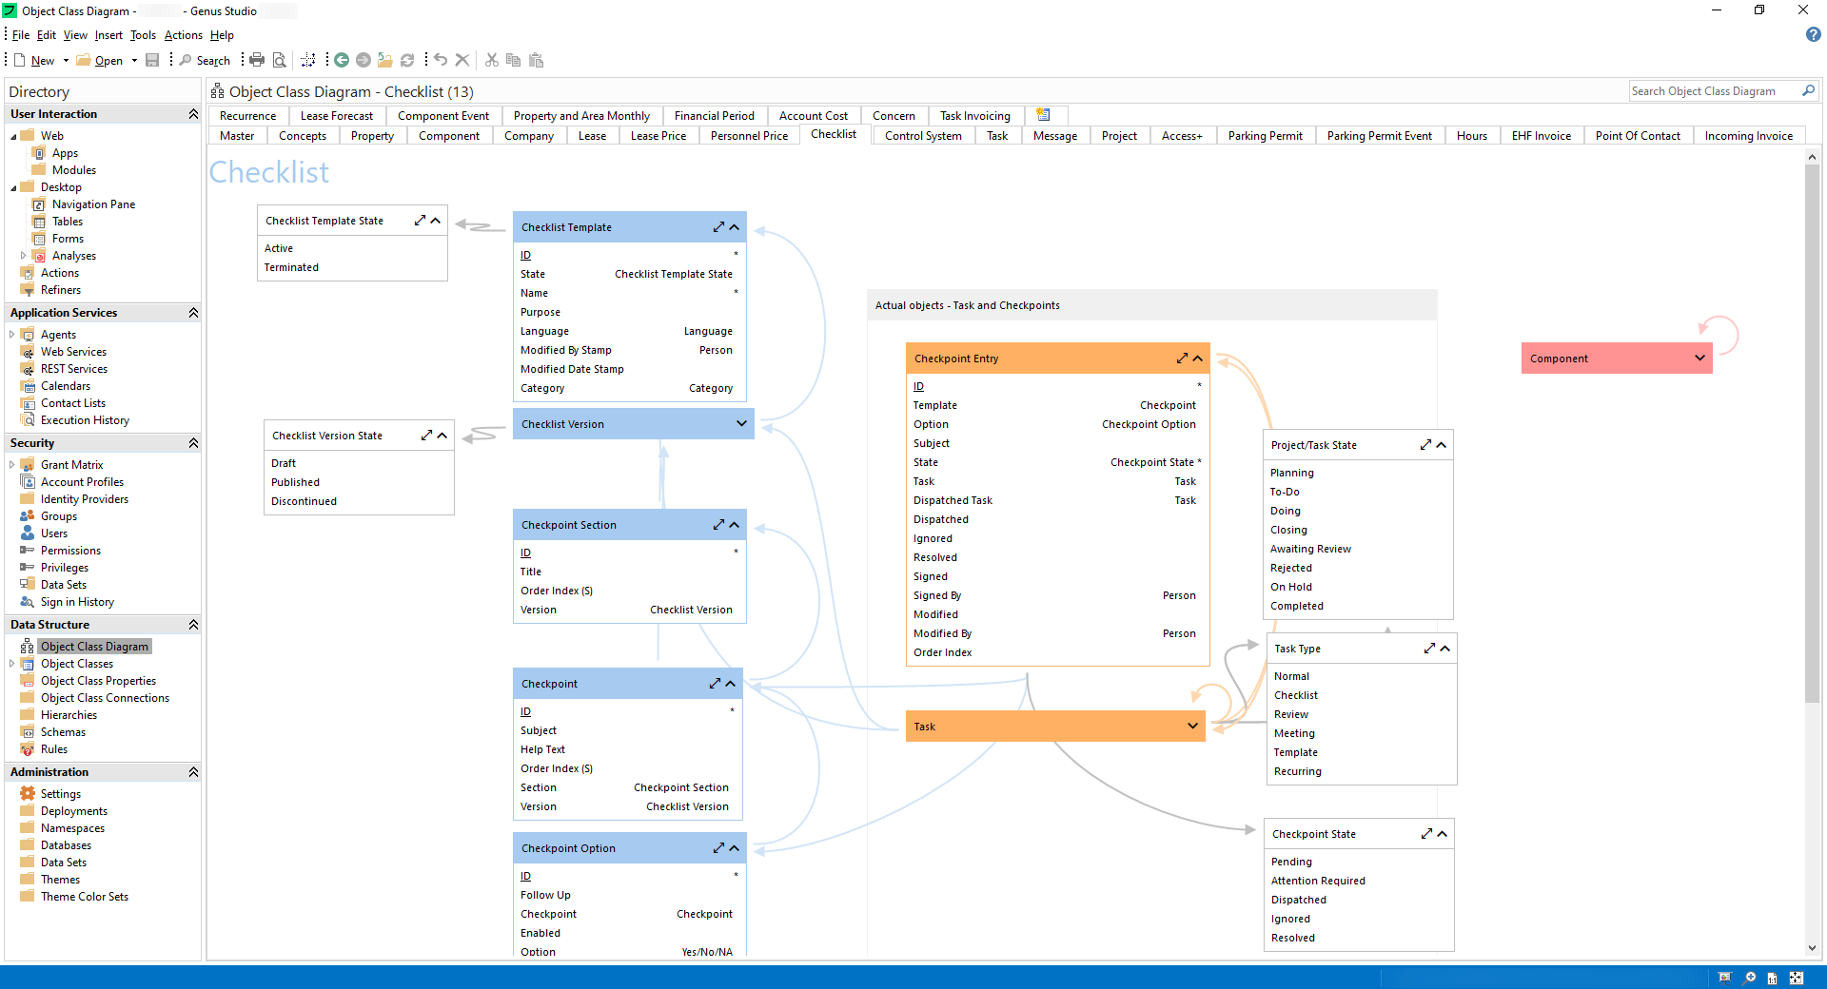Start presentation mode from status bar
The image size is (1827, 989).
point(1725,978)
